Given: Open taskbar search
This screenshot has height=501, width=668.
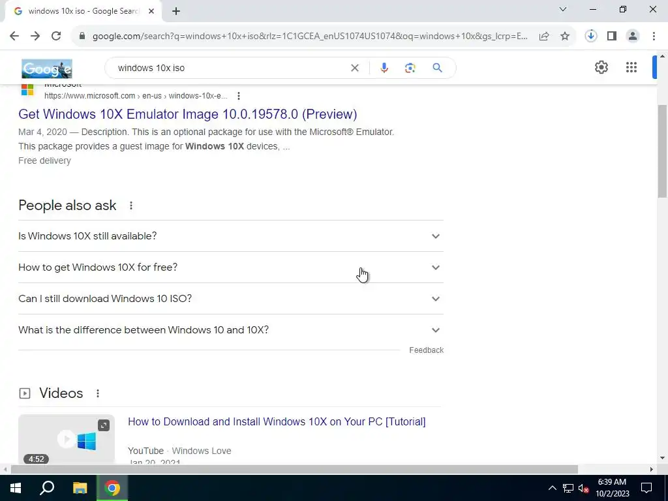Looking at the screenshot, I should (47, 488).
